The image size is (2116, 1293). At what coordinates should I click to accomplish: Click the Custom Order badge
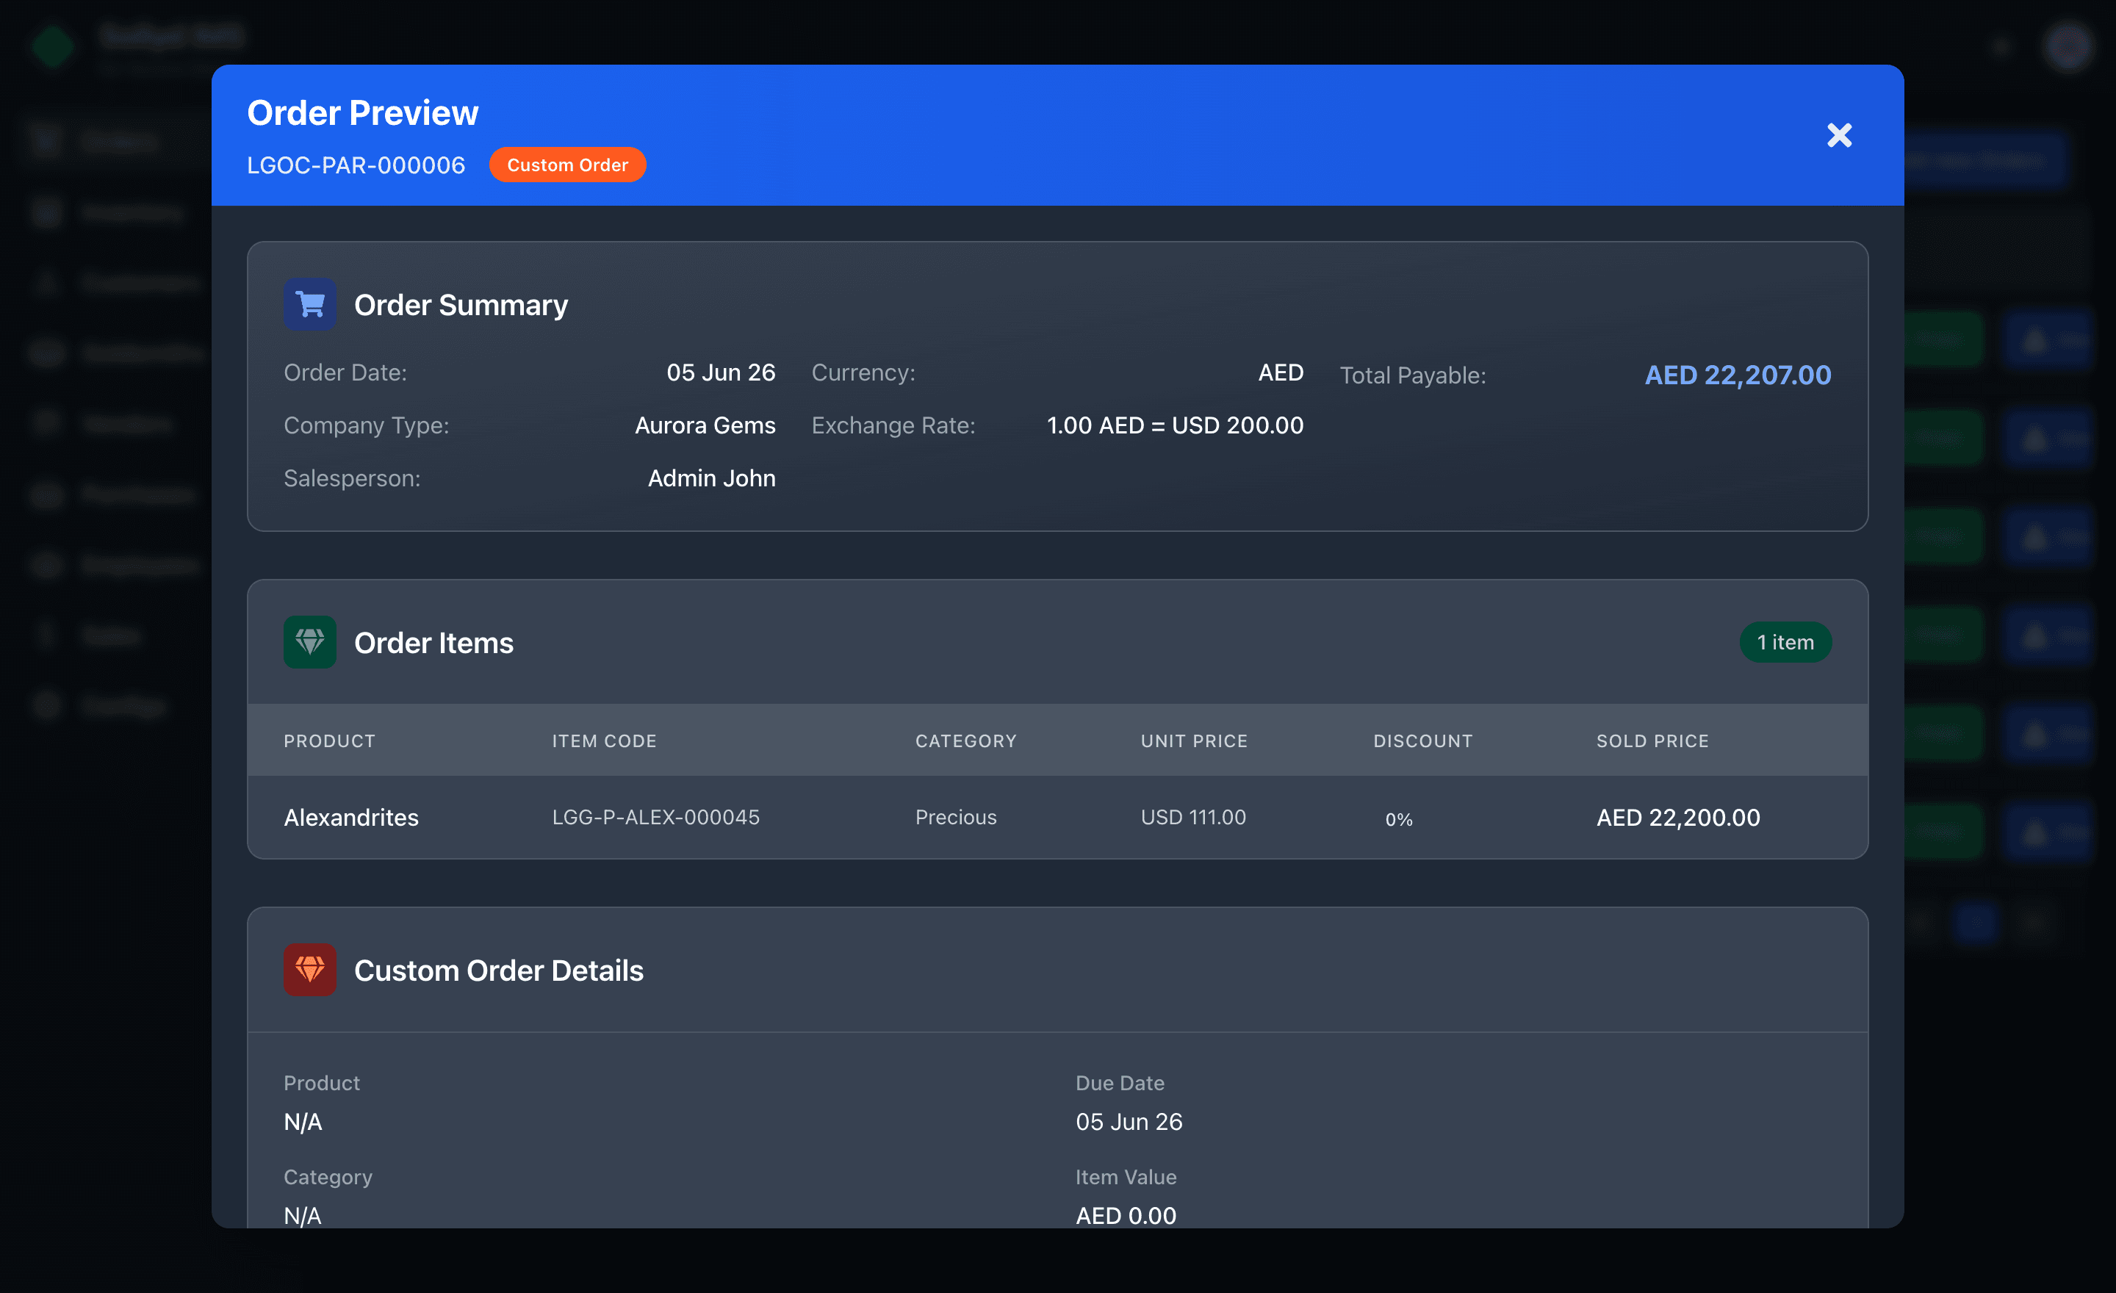click(x=566, y=165)
